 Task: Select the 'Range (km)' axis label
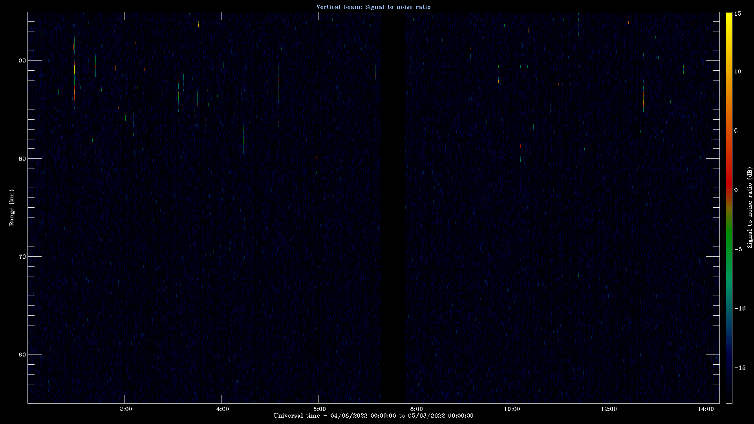point(12,207)
